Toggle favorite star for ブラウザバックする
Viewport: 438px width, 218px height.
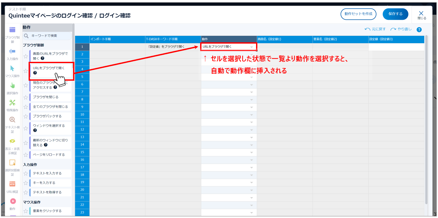tap(26, 116)
